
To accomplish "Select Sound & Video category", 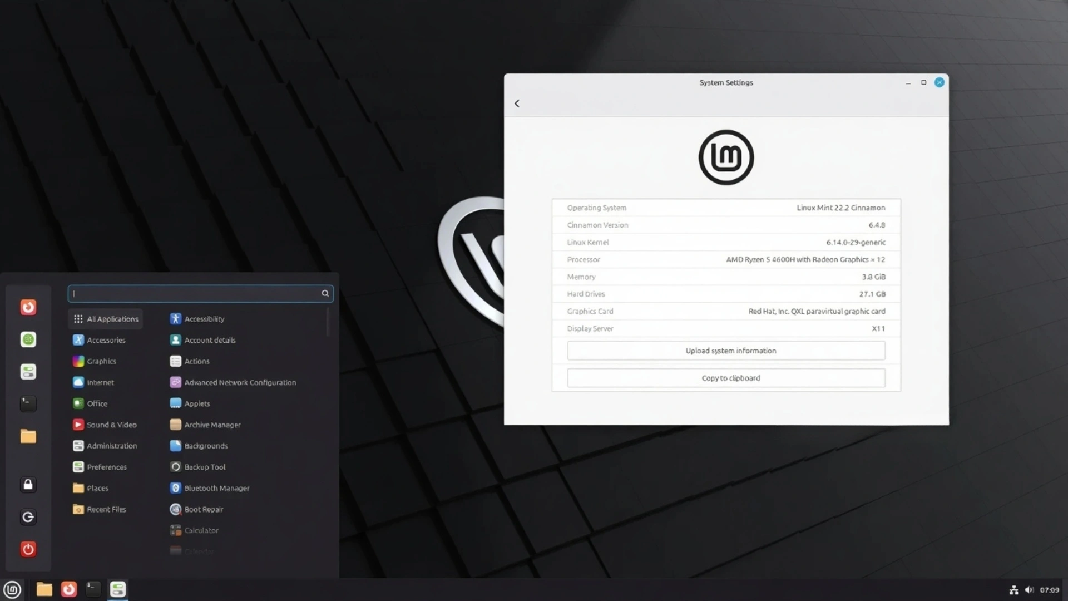I will [x=105, y=425].
